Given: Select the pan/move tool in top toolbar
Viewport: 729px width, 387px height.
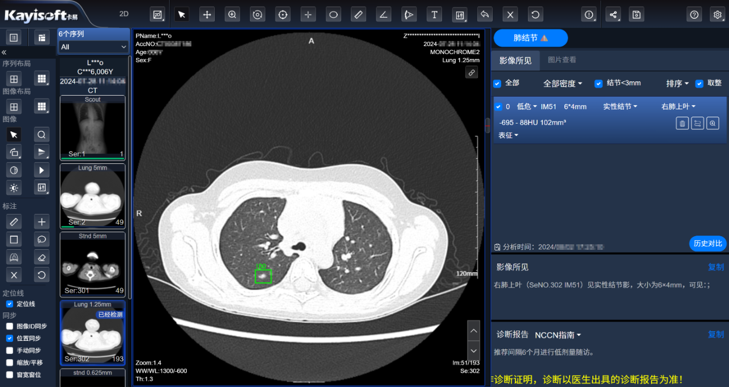Looking at the screenshot, I should pyautogui.click(x=207, y=15).
